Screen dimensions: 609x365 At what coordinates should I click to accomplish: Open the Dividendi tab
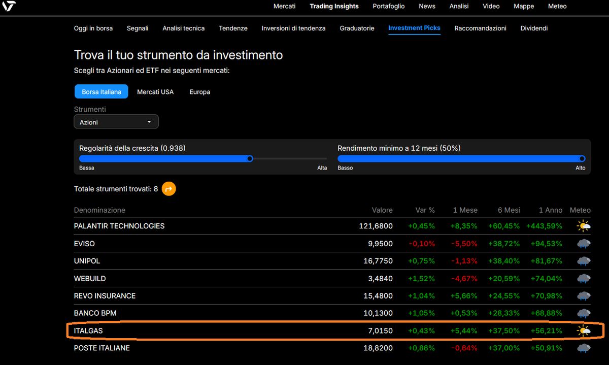(534, 28)
